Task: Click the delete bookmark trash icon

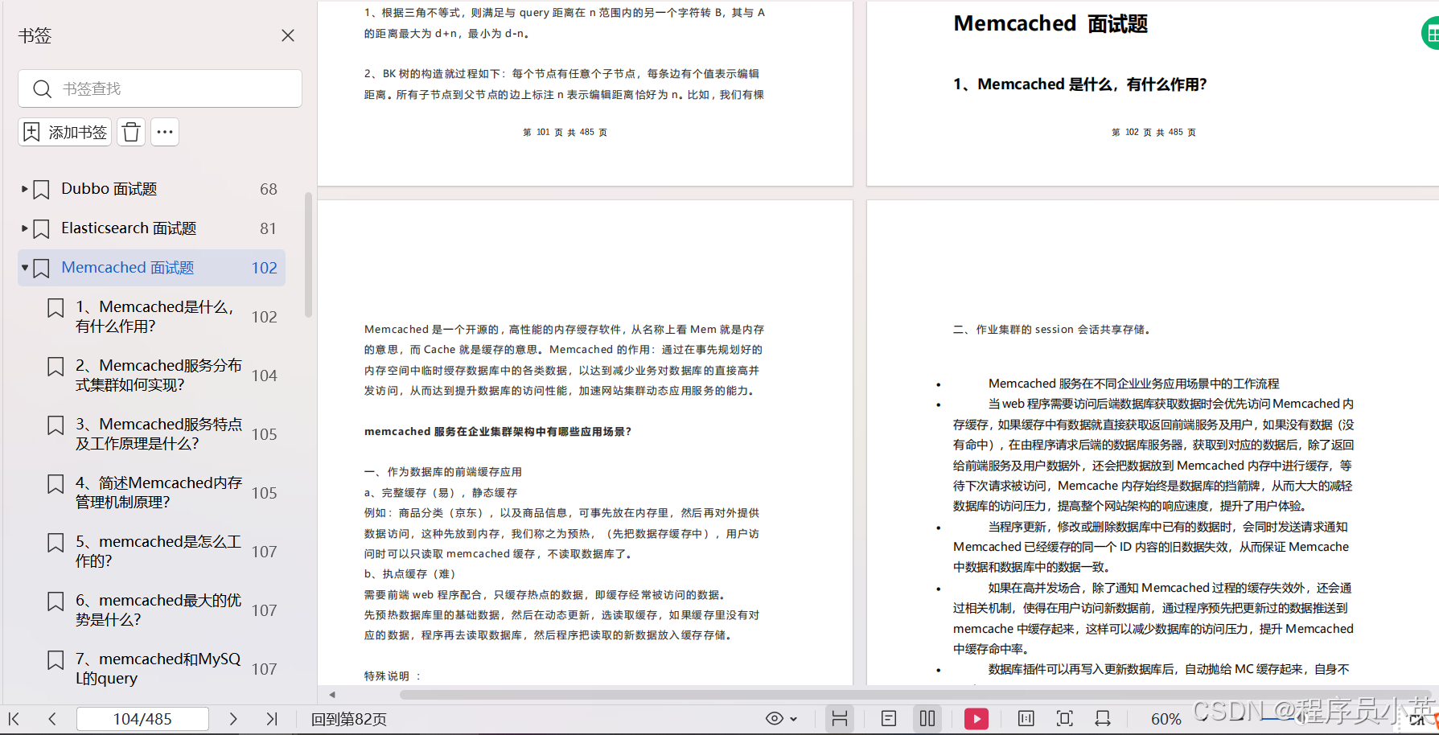Action: [130, 131]
